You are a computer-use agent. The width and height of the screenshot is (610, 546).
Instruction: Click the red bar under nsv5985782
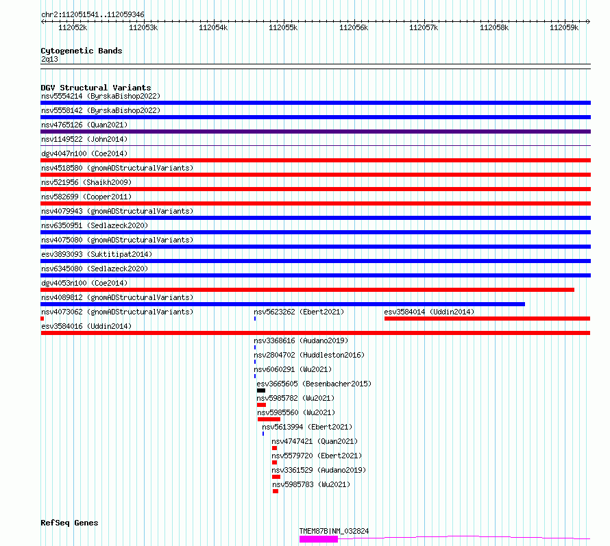(261, 405)
